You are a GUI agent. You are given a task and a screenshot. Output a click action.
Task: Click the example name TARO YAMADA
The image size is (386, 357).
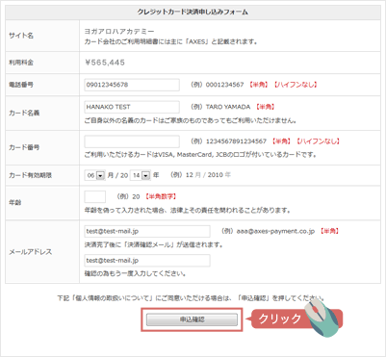point(228,107)
